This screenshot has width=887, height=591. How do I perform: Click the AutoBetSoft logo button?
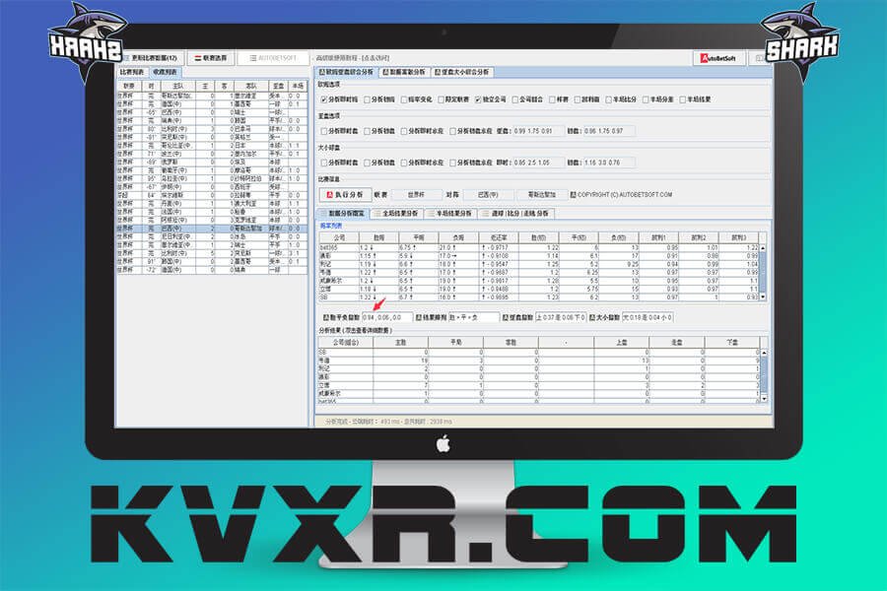point(718,58)
